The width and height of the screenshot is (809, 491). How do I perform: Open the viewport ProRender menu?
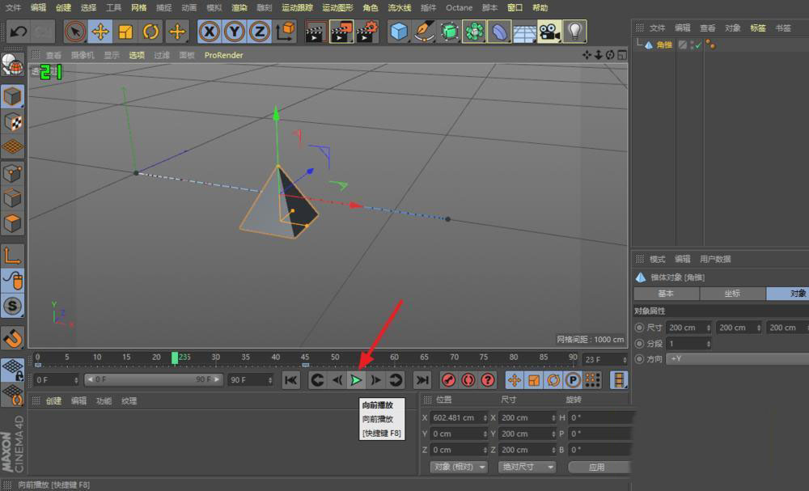point(223,55)
